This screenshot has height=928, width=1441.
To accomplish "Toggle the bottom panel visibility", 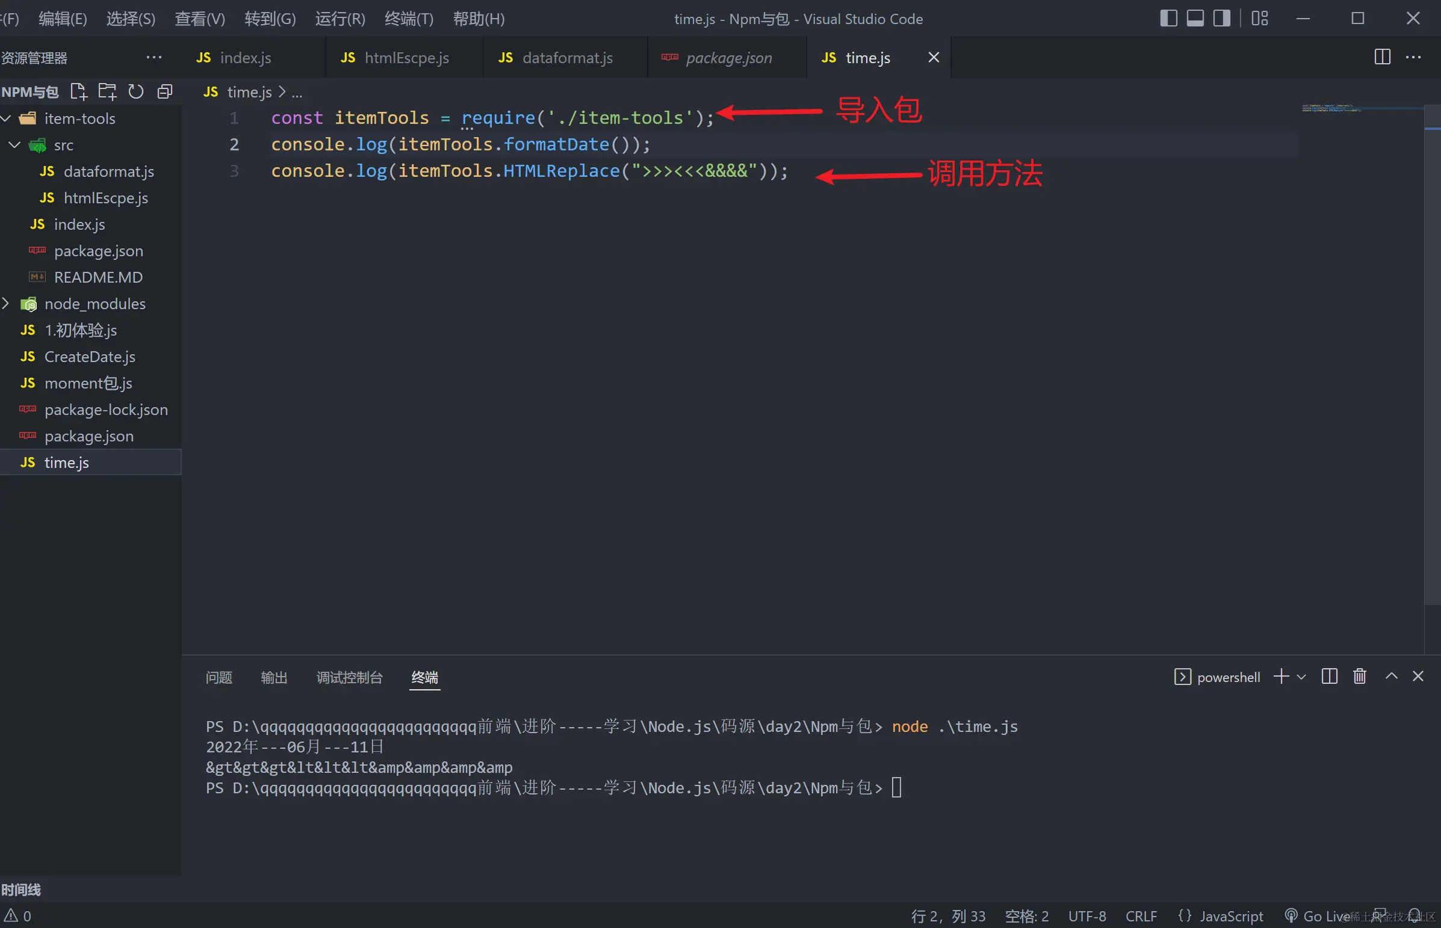I will click(x=1195, y=19).
